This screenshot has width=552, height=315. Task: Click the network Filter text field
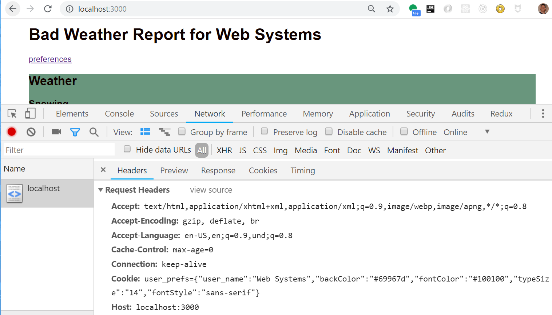point(59,150)
